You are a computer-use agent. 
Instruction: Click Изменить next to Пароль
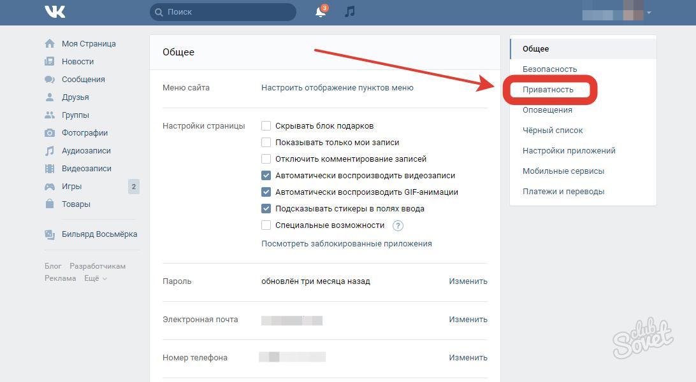click(468, 281)
